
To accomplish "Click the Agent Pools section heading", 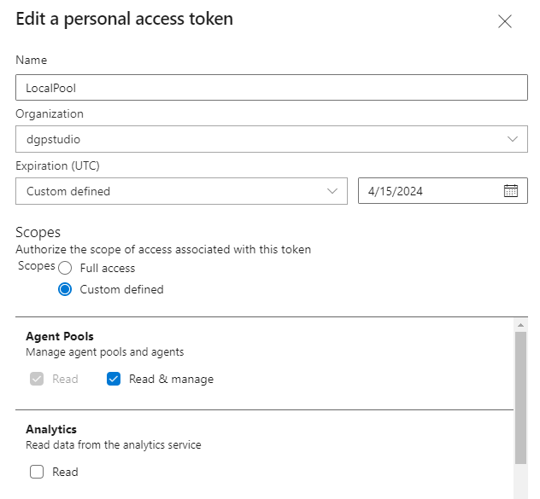I will (60, 336).
